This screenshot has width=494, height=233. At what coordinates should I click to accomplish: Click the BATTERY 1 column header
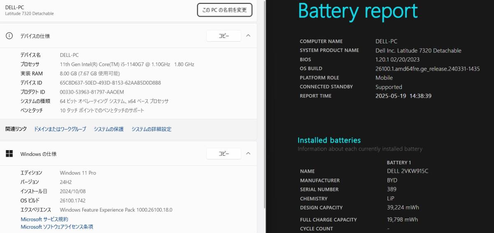click(x=399, y=162)
